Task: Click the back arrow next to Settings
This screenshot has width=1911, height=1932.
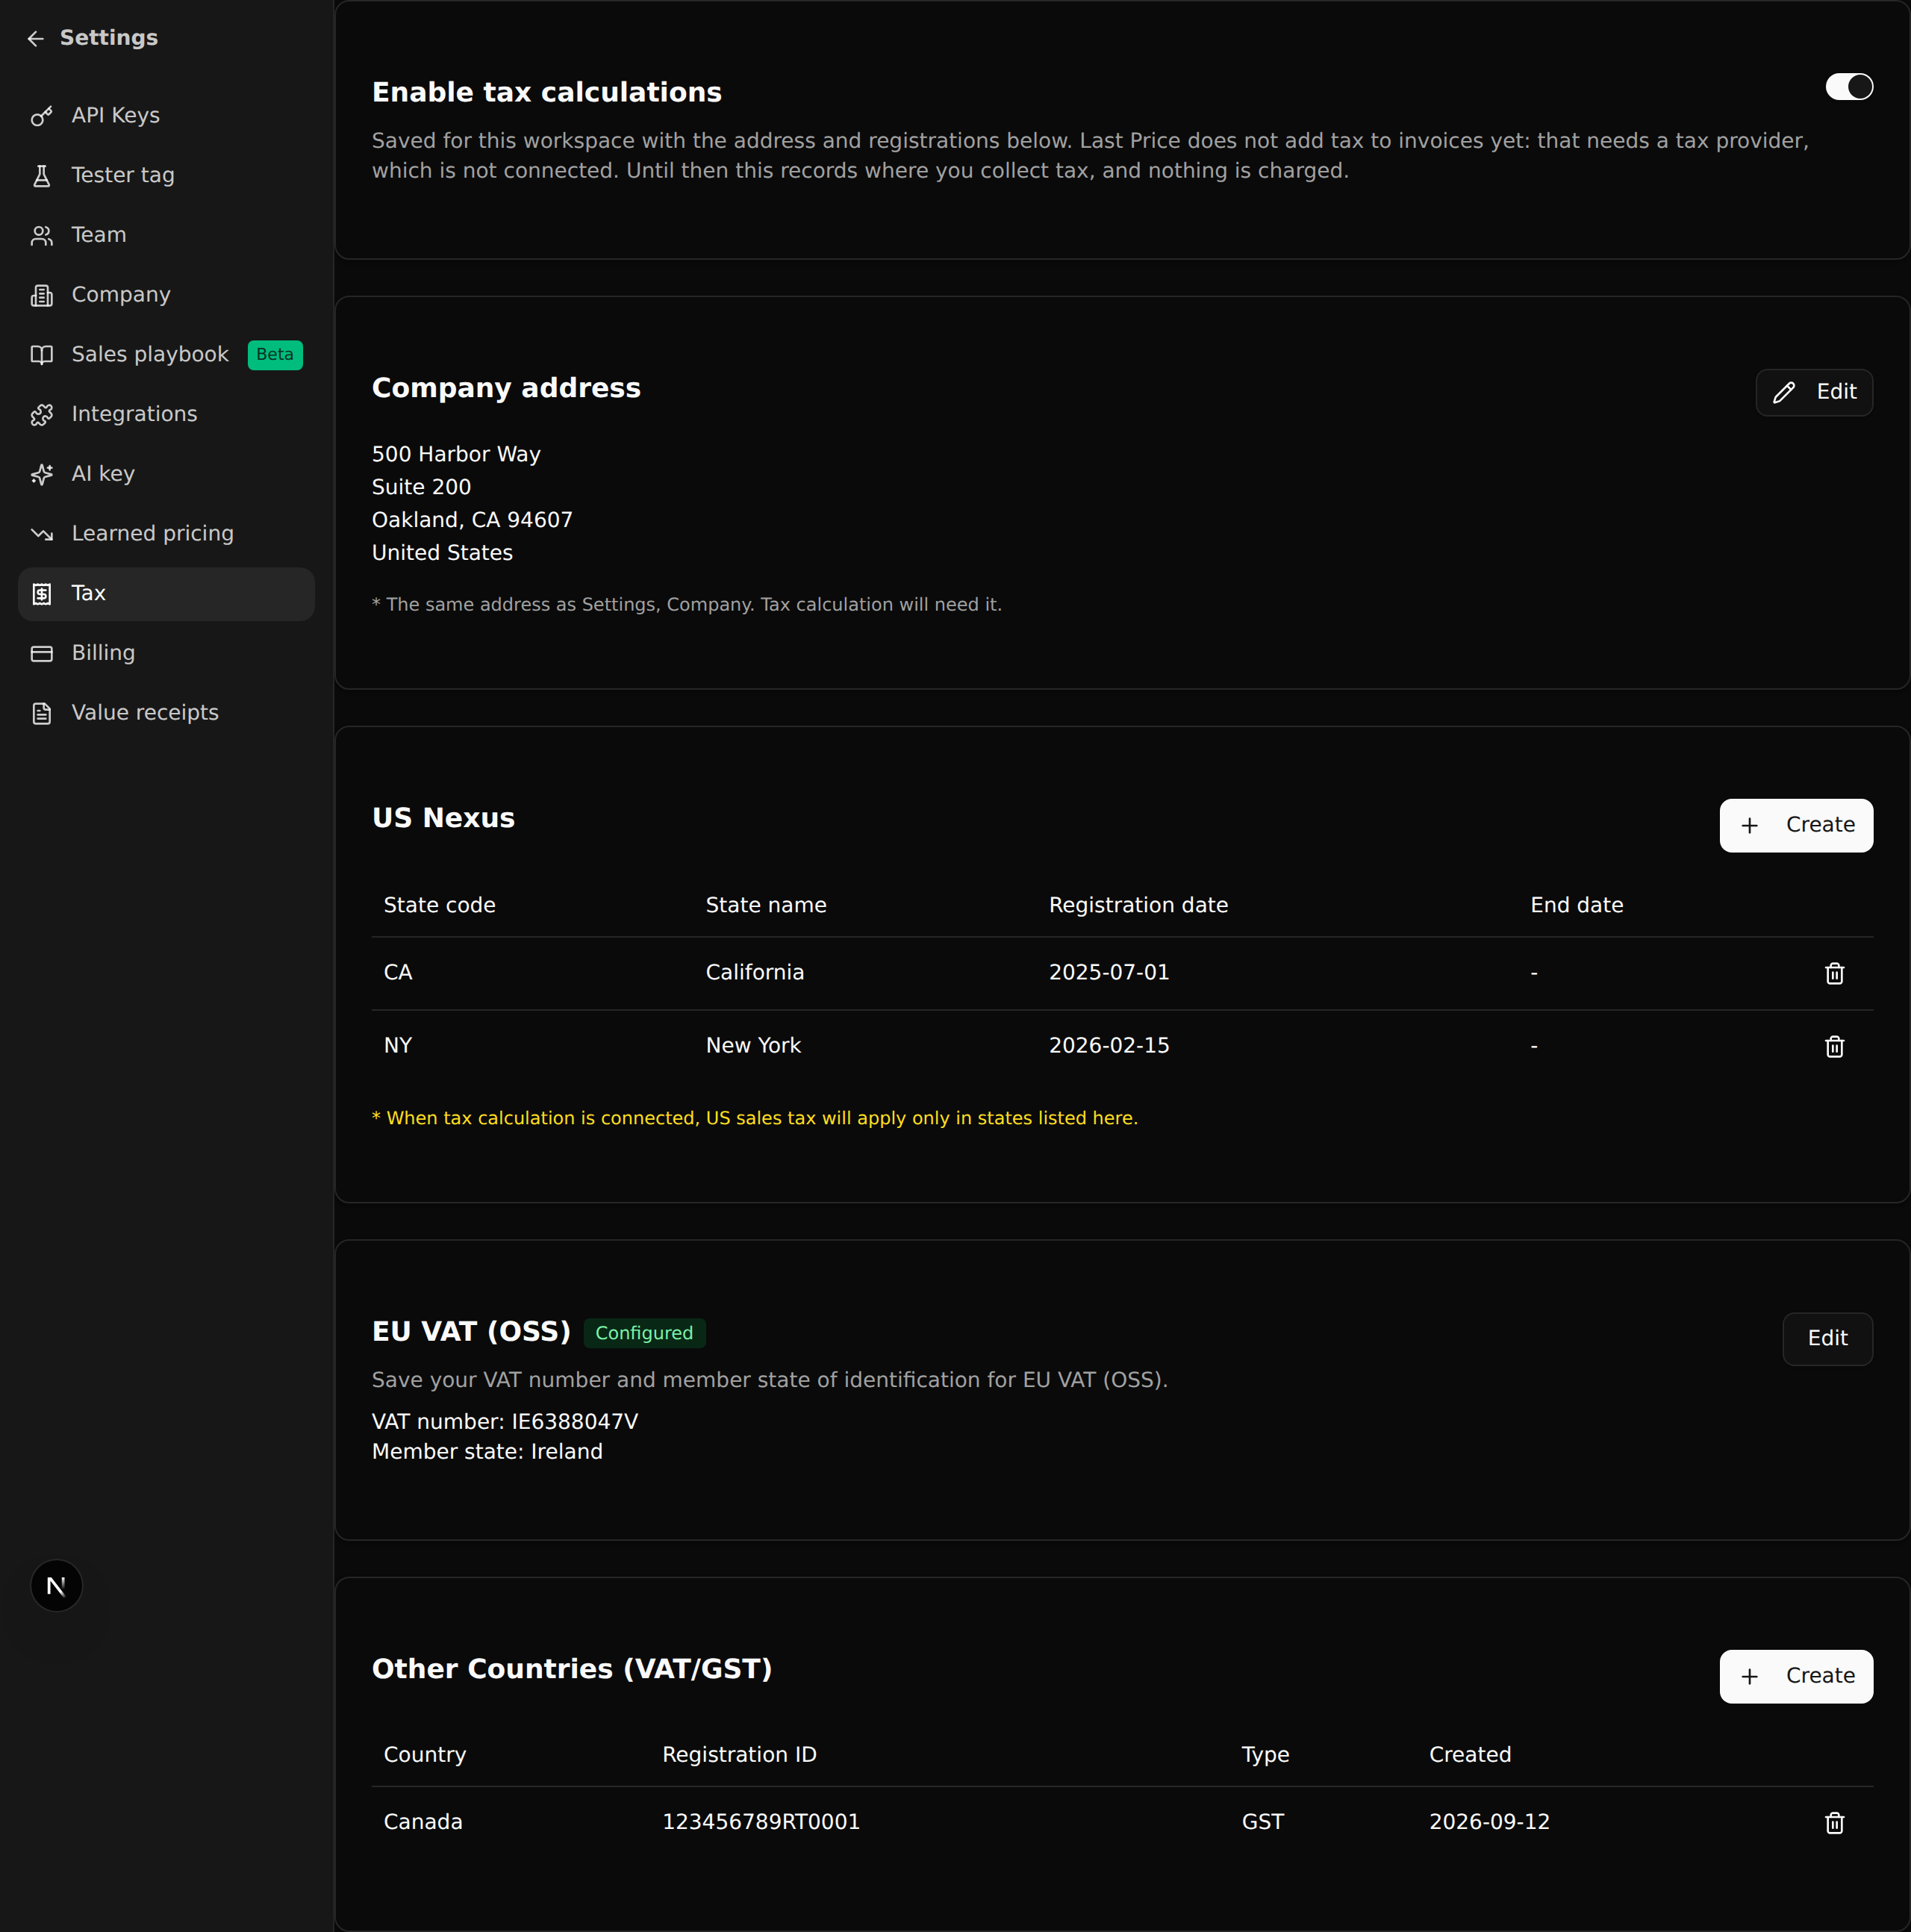Action: pos(36,38)
